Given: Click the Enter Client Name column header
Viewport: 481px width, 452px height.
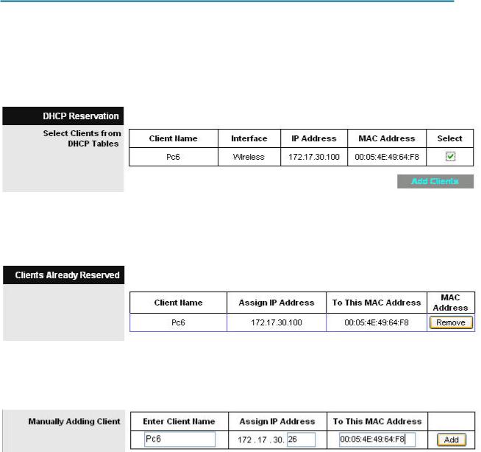Looking at the screenshot, I should pos(179,421).
